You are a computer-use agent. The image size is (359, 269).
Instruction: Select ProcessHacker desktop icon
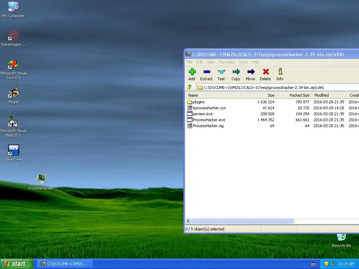41,179
